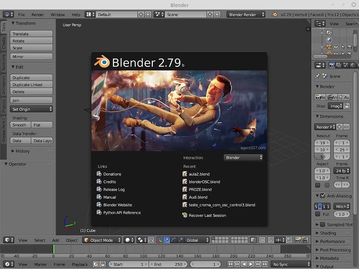Toggle the 3D manipulator axes icon

(160, 240)
